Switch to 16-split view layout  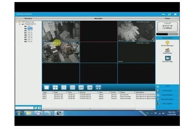[72, 87]
